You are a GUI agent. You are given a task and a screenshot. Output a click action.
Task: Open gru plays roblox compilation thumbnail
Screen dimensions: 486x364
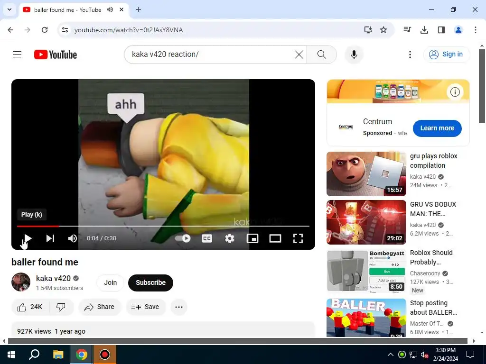coord(366,173)
